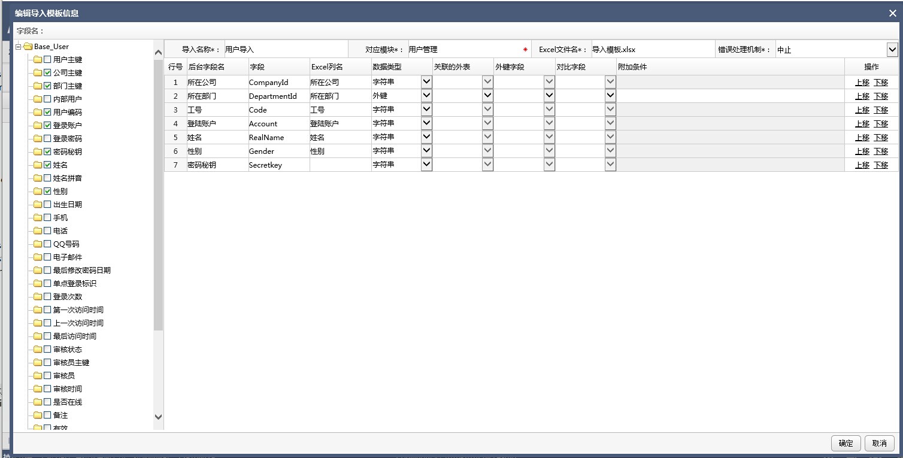
Task: Open 外键字段 dropdown for 所在部门 row
Action: 549,96
